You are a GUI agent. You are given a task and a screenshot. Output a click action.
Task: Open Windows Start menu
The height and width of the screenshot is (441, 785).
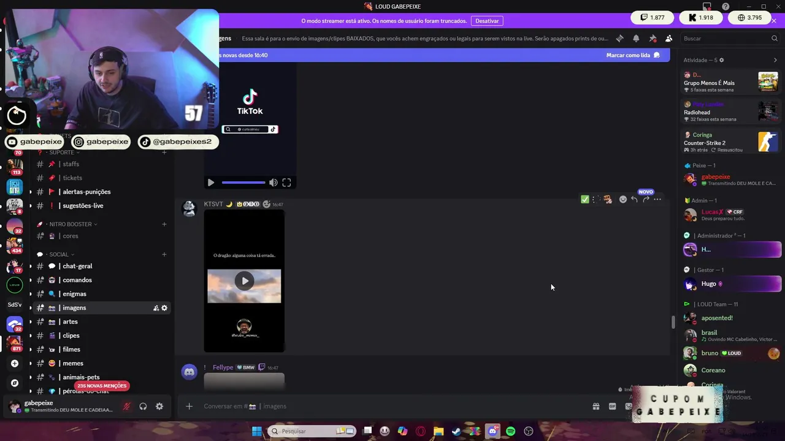coord(256,431)
